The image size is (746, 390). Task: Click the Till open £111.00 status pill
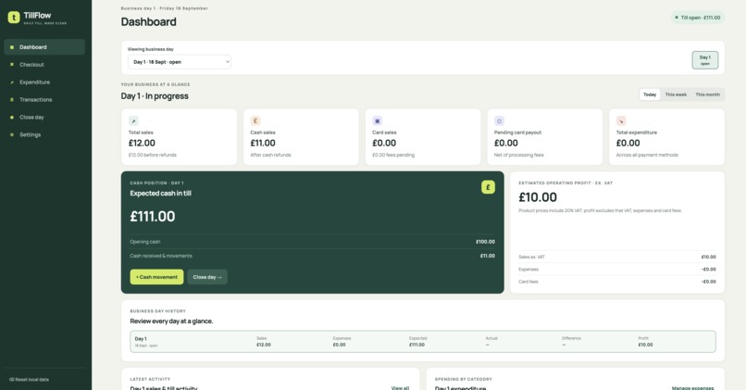point(698,18)
